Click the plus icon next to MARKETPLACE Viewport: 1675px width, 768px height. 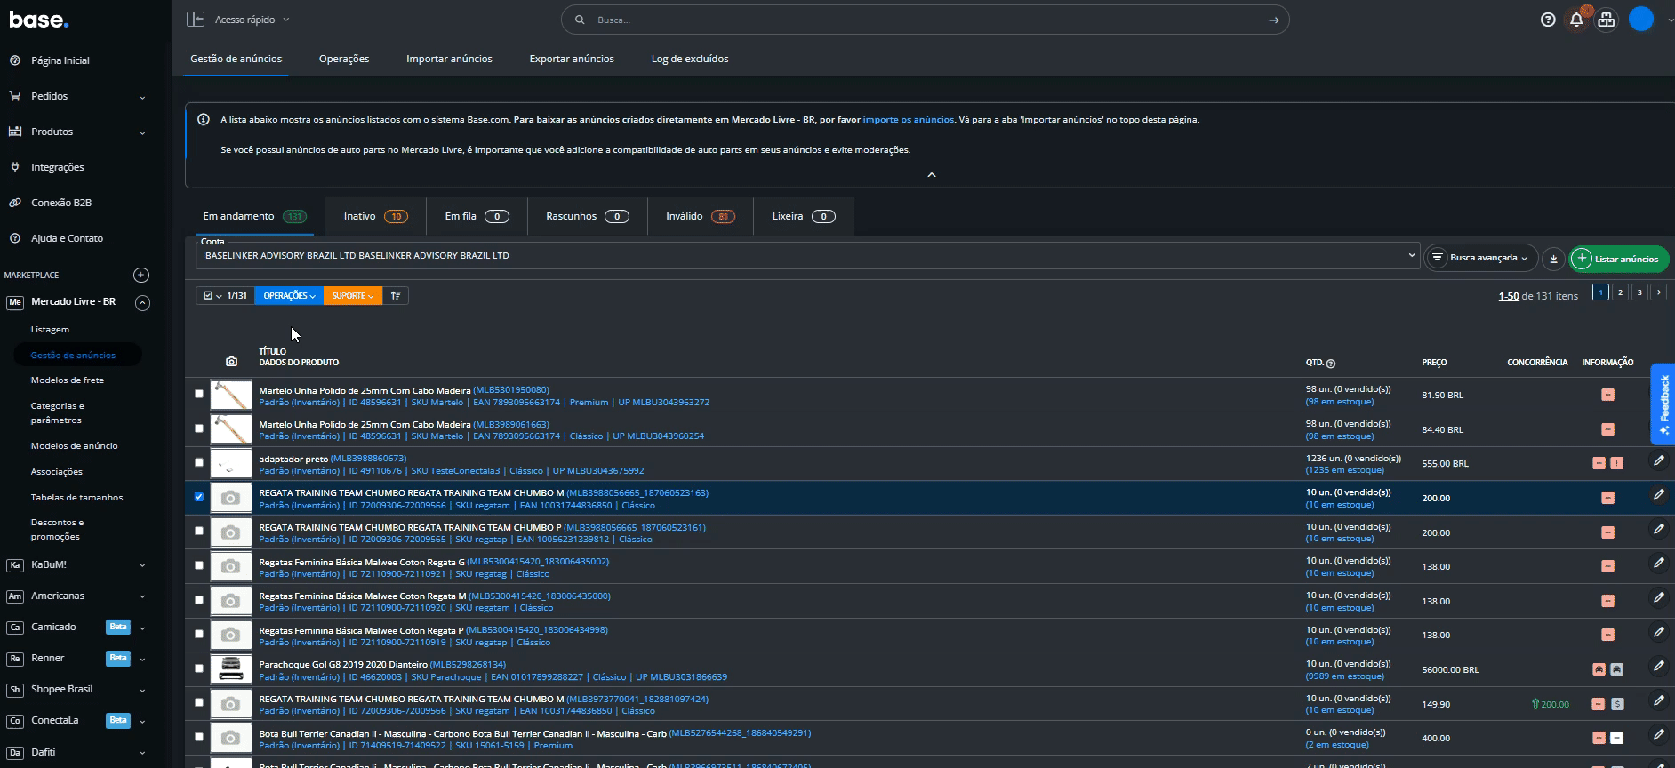click(x=141, y=275)
